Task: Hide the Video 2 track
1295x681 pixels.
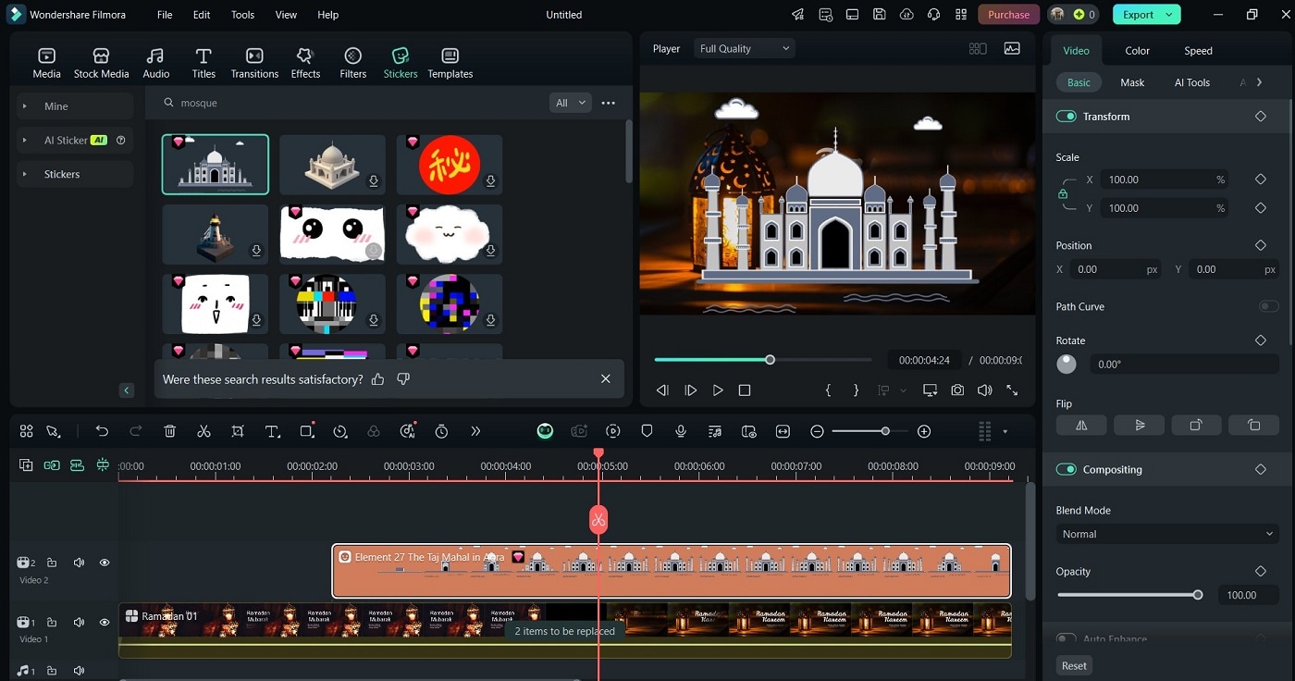Action: coord(105,563)
